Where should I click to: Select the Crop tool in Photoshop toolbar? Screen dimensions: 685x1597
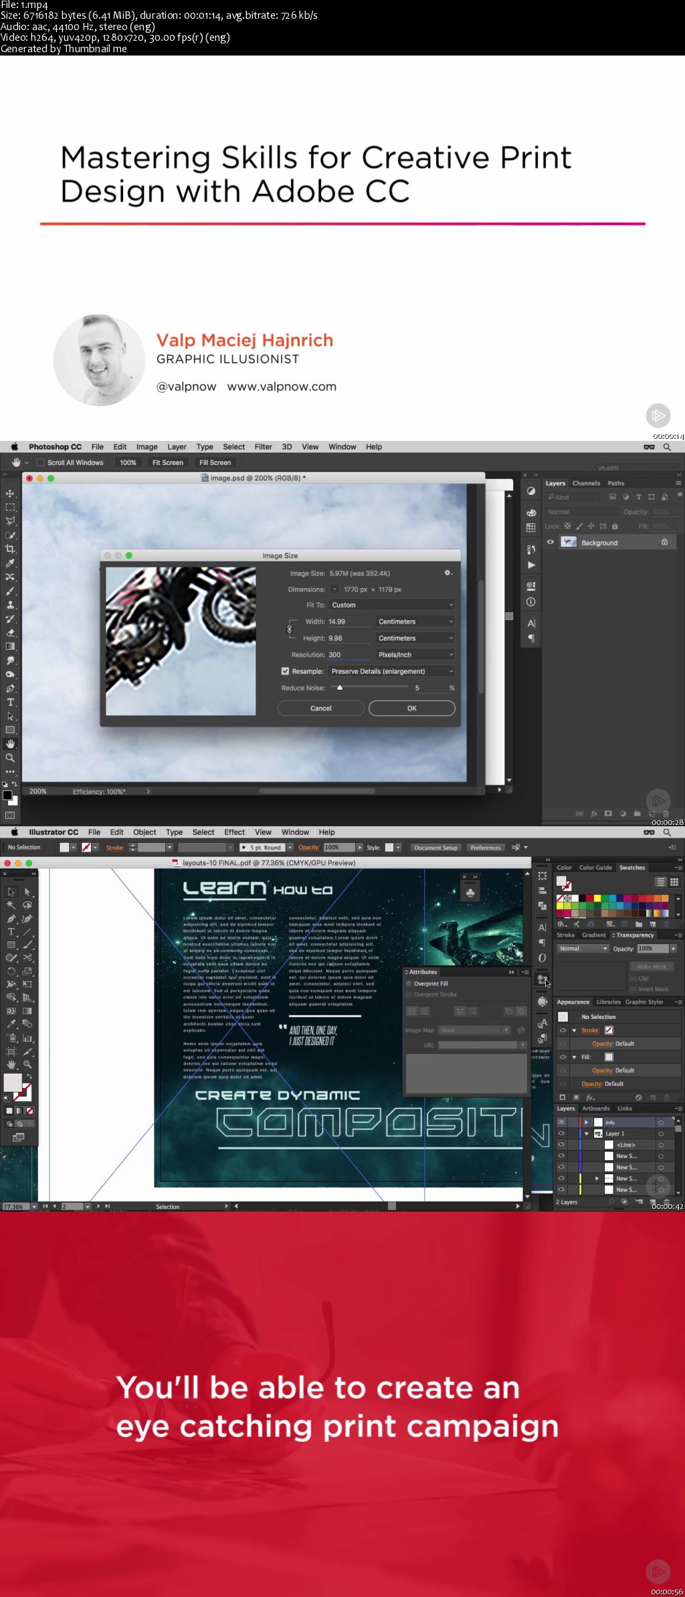coord(10,549)
